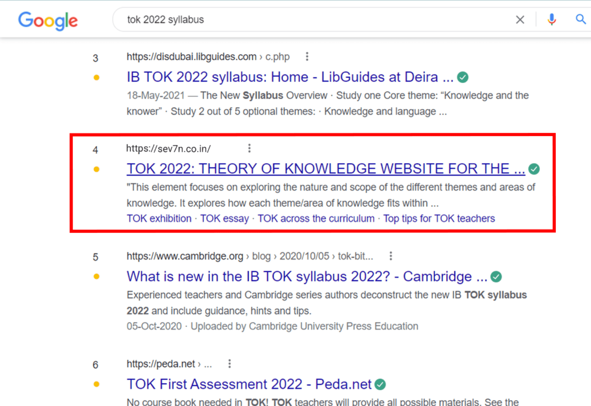591x406 pixels.
Task: Start voice search with microphone icon
Action: (x=551, y=19)
